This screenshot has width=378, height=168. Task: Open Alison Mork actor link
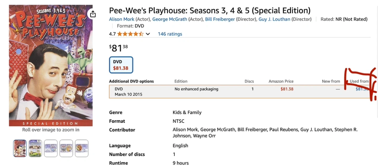tap(122, 19)
